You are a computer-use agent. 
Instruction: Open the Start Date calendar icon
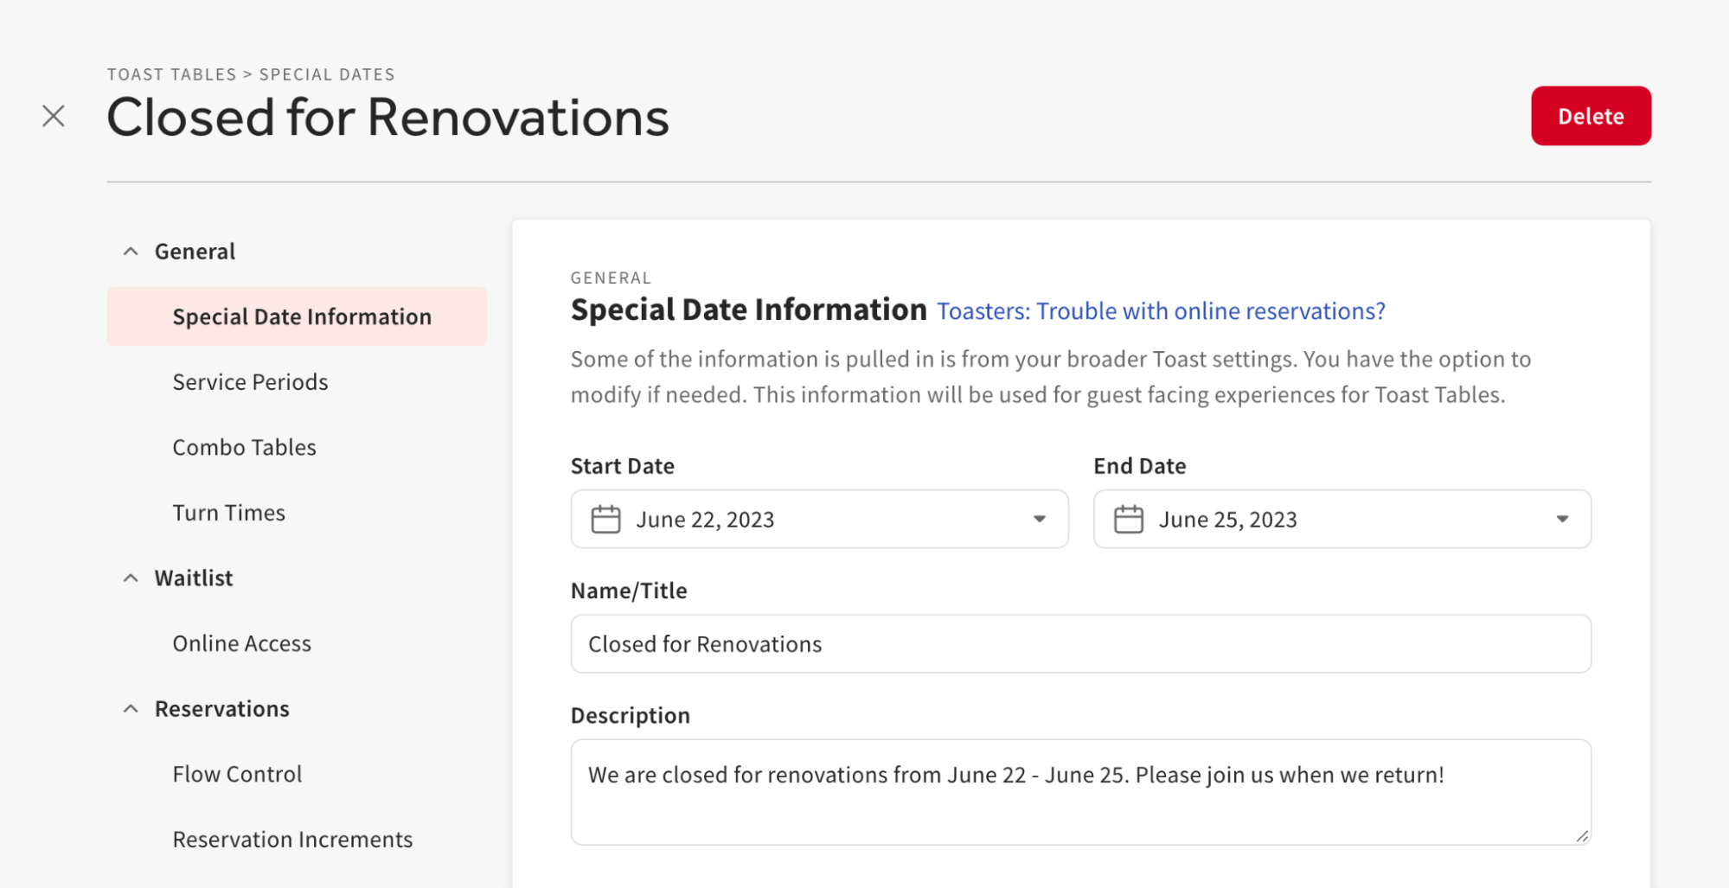pos(605,519)
